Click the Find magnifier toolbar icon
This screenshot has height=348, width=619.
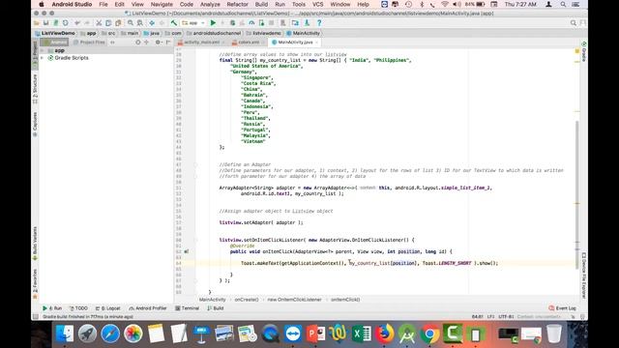pos(131,23)
